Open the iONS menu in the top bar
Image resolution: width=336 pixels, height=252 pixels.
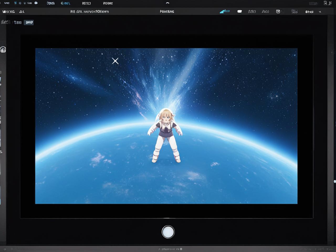51,3
